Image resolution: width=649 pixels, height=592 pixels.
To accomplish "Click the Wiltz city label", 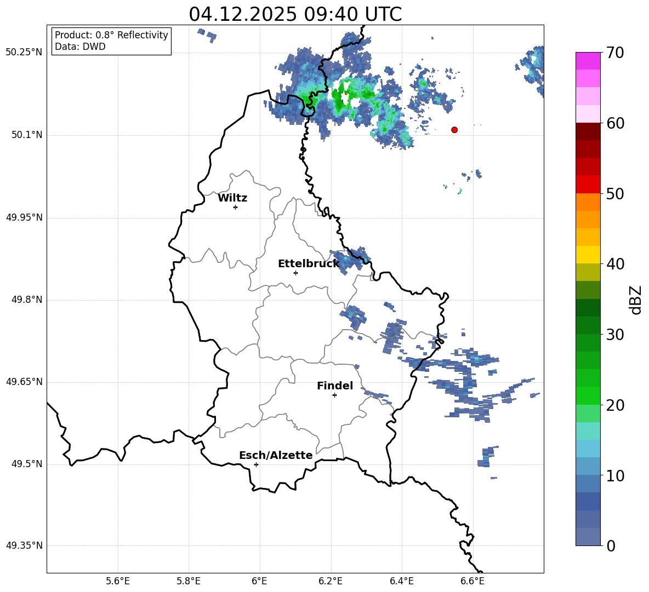I will coord(232,198).
